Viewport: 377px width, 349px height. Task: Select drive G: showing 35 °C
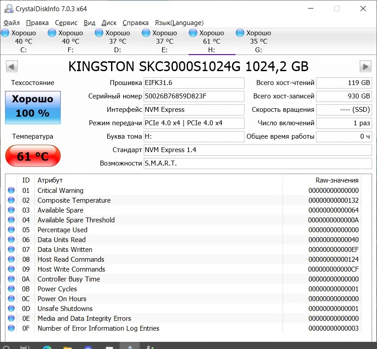258,41
